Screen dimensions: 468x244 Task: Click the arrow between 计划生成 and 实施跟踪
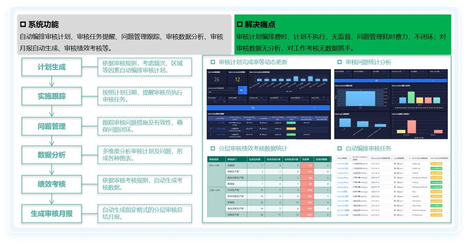tap(52, 82)
